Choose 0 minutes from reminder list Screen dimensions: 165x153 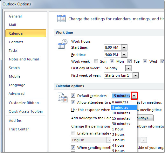click(124, 102)
